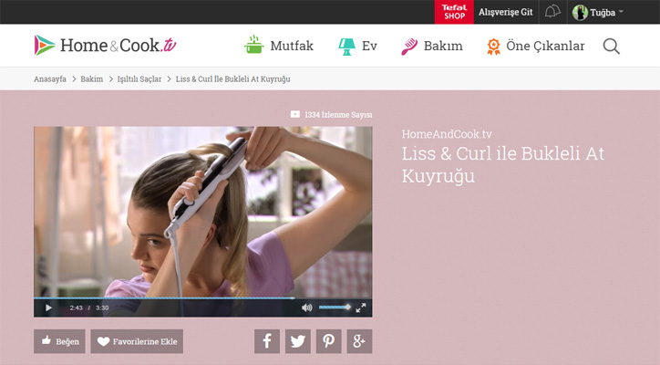660x365 pixels.
Task: Click the Liss & Curl ile Bukleli title
Action: coord(503,164)
